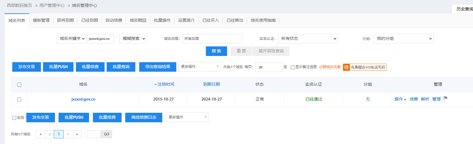Enable the 显示备注信息 checkbox

pos(293,67)
